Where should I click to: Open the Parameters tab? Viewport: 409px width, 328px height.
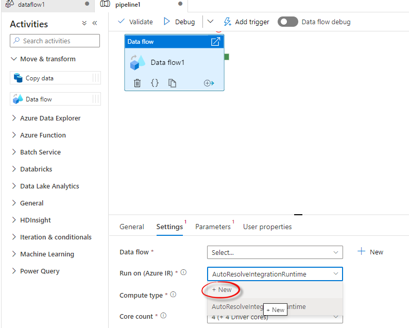point(213,227)
